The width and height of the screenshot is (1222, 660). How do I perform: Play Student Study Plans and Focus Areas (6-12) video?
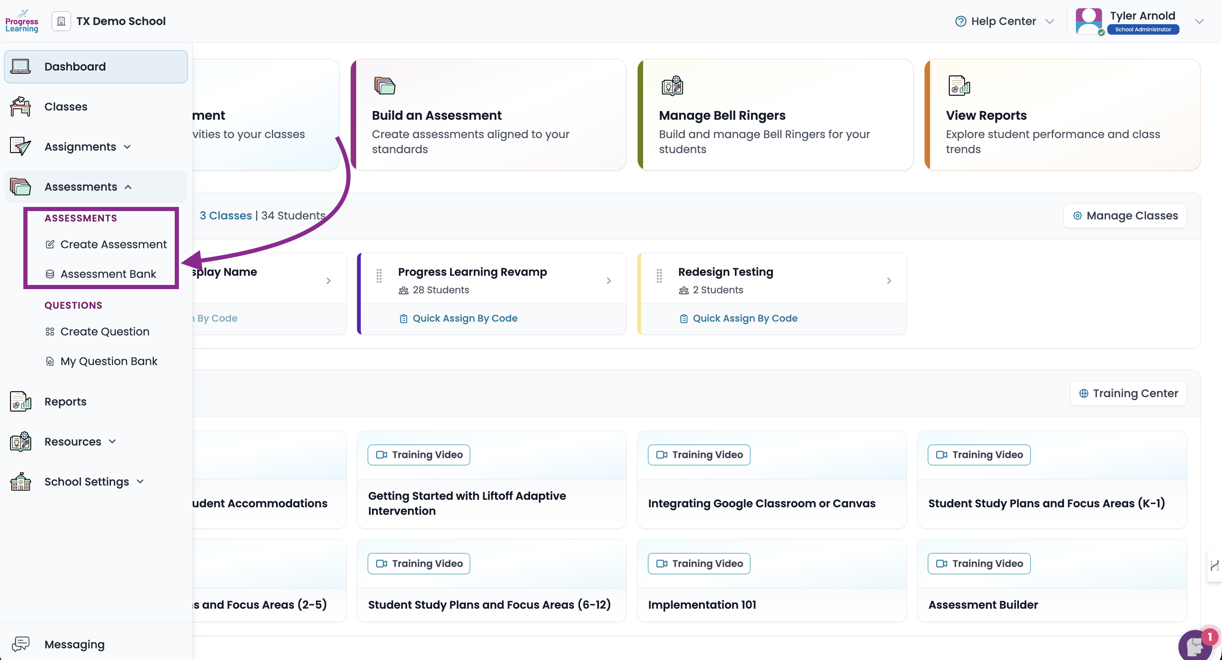pos(491,581)
